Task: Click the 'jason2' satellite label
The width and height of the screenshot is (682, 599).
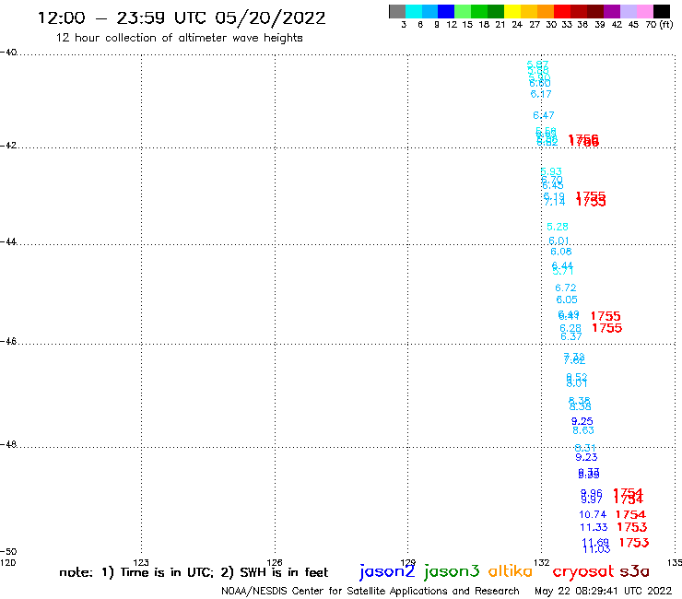Action: [387, 571]
